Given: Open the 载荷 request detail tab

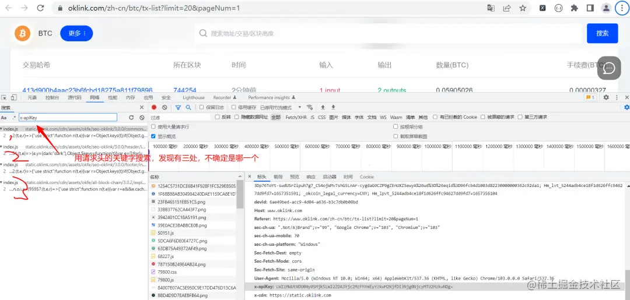Looking at the screenshot, I should (x=278, y=177).
